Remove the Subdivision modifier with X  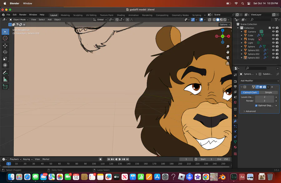click(x=272, y=87)
